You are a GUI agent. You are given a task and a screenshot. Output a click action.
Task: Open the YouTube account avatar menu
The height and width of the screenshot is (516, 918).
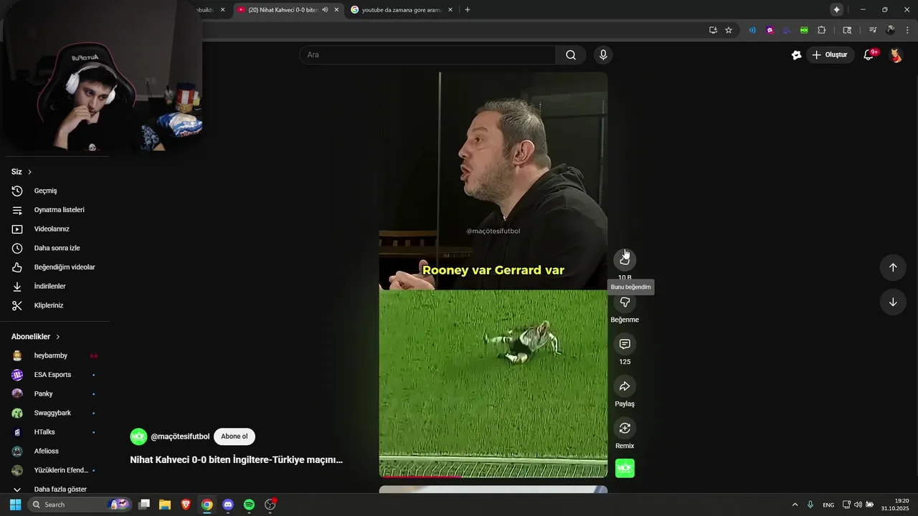point(896,55)
